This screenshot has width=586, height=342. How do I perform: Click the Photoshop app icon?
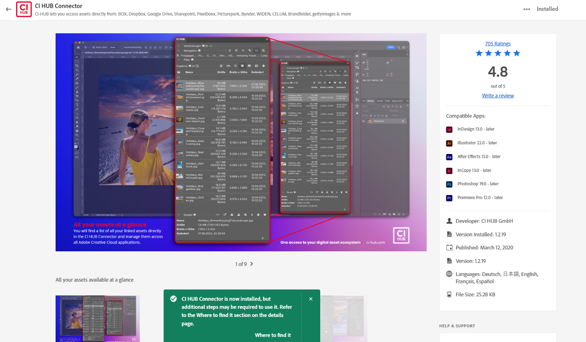(449, 184)
